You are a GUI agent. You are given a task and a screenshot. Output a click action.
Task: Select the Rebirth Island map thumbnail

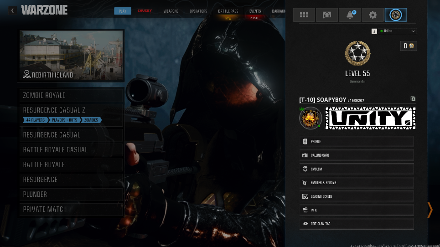[71, 56]
